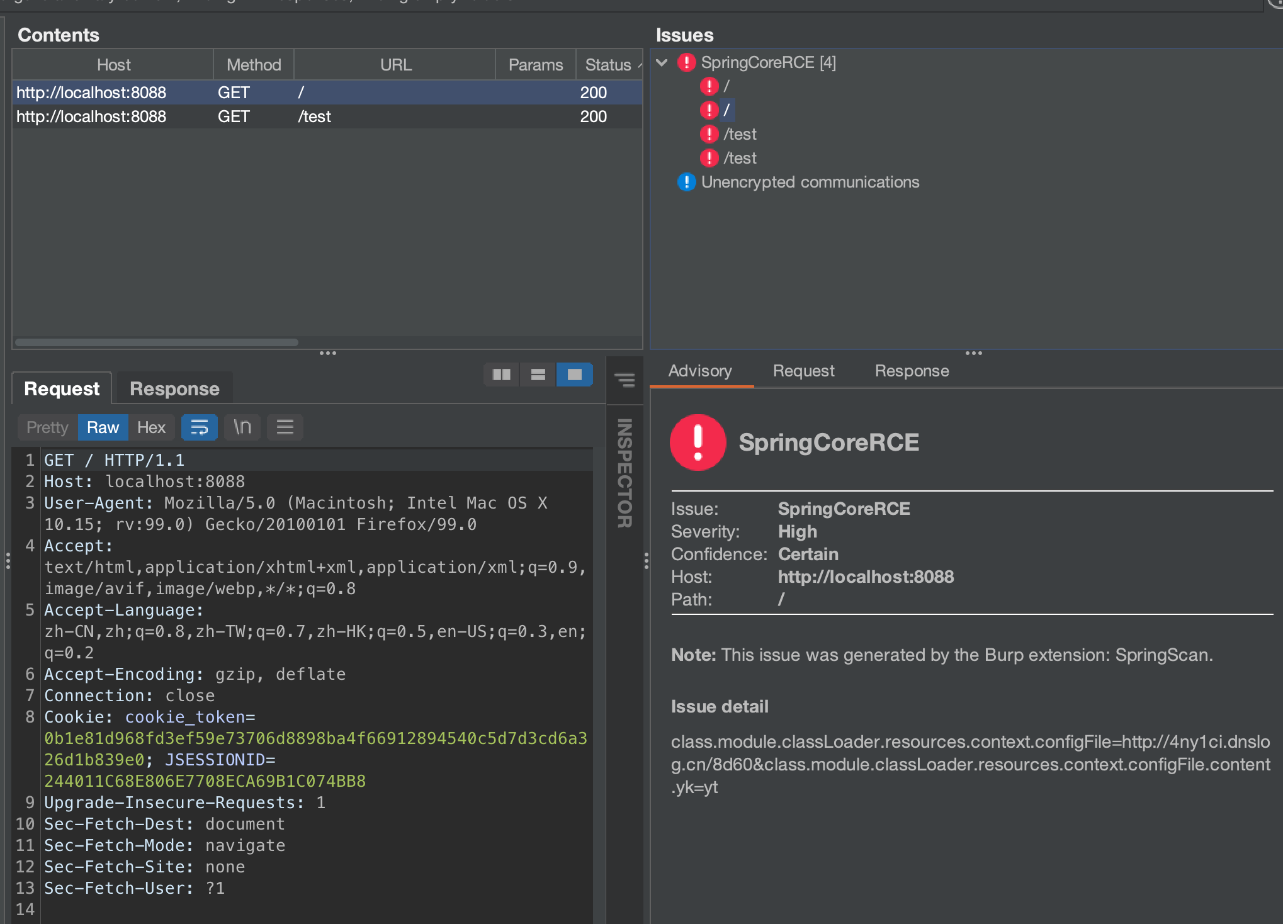Select the GET /test row in Contents
This screenshot has height=924, width=1283.
(314, 116)
